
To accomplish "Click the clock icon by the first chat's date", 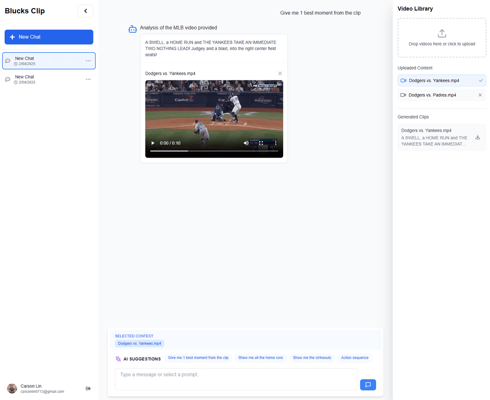I will [x=15, y=64].
